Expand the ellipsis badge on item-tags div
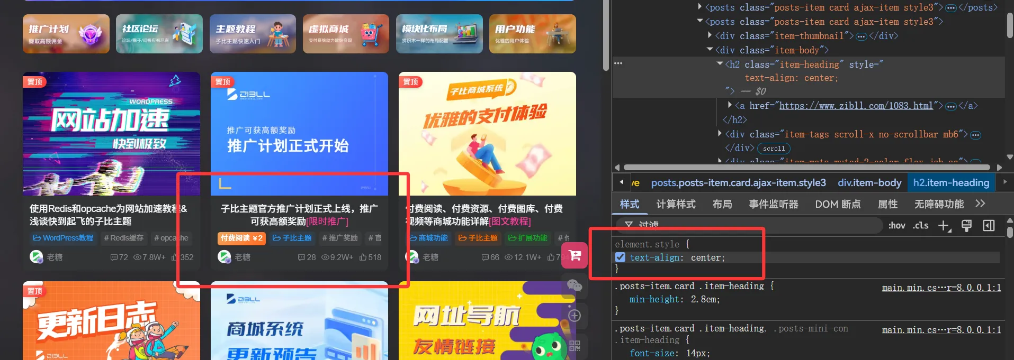This screenshot has height=360, width=1014. tap(975, 135)
